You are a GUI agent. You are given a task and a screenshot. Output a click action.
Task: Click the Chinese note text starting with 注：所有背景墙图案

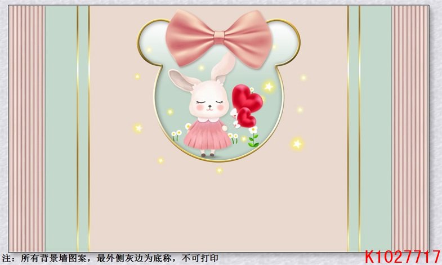click(x=110, y=258)
